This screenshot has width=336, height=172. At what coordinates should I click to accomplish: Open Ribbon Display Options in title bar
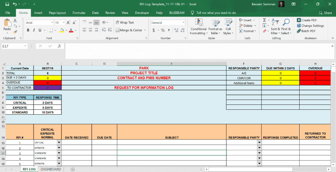pos(293,4)
